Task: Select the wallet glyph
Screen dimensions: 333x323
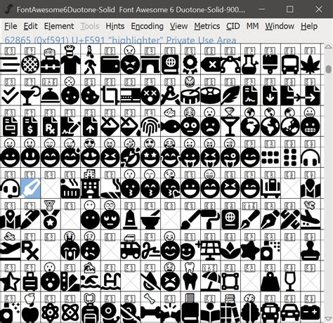Action: coord(110,65)
